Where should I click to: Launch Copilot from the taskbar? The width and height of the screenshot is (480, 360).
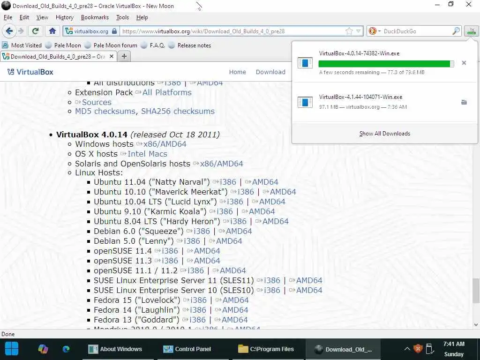(x=43, y=349)
